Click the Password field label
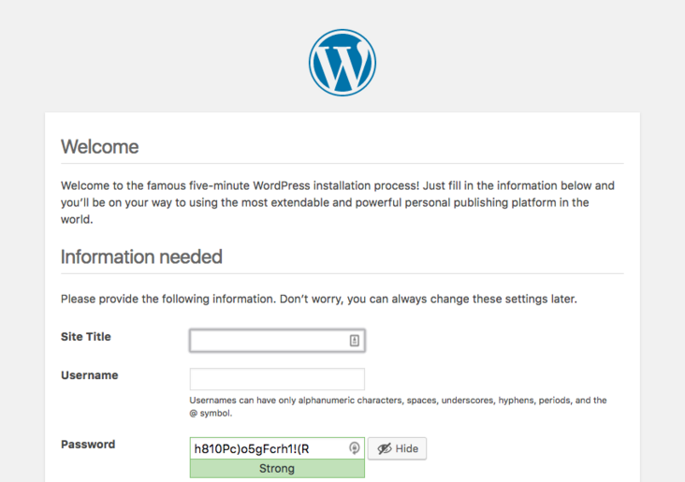 [88, 445]
